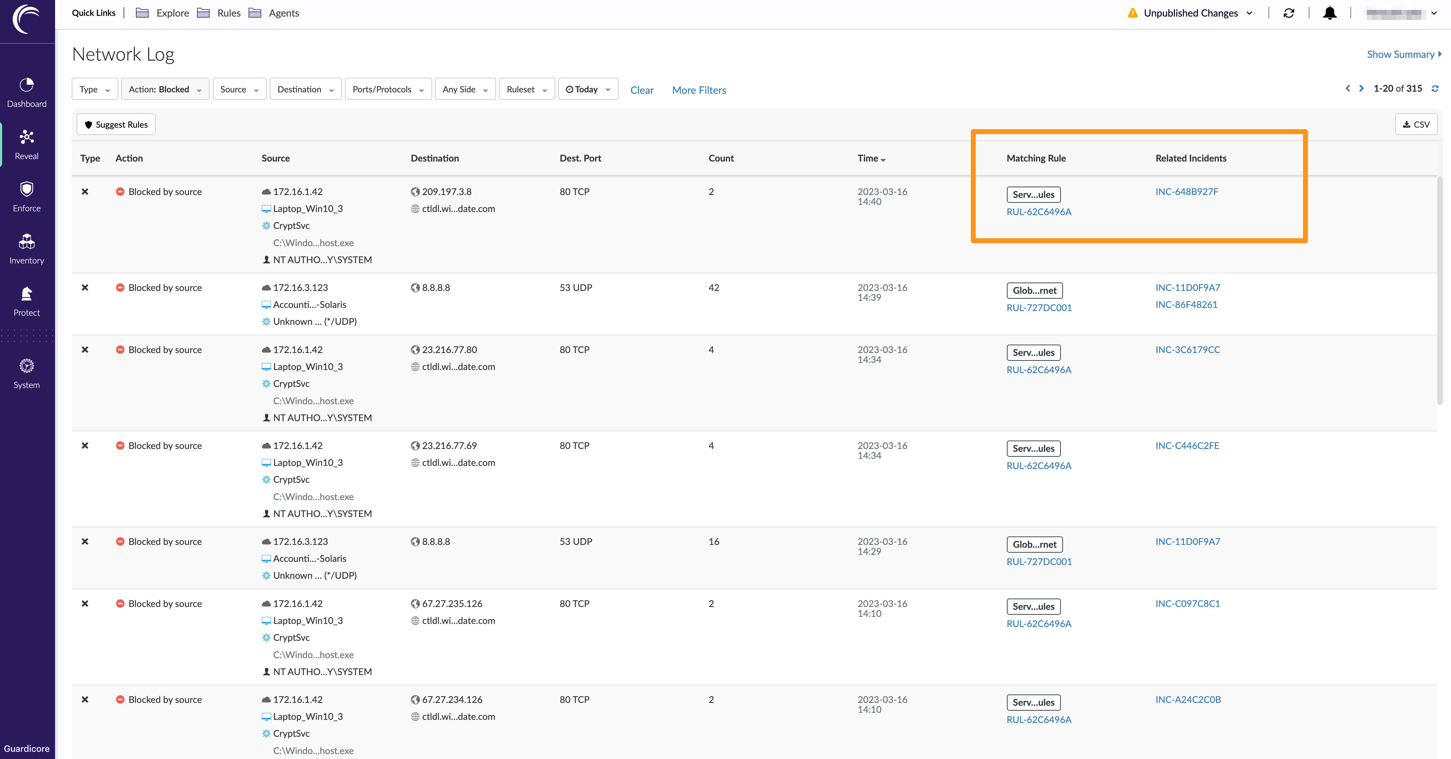Click the Matching Rule column header
The height and width of the screenshot is (759, 1451).
pos(1036,158)
